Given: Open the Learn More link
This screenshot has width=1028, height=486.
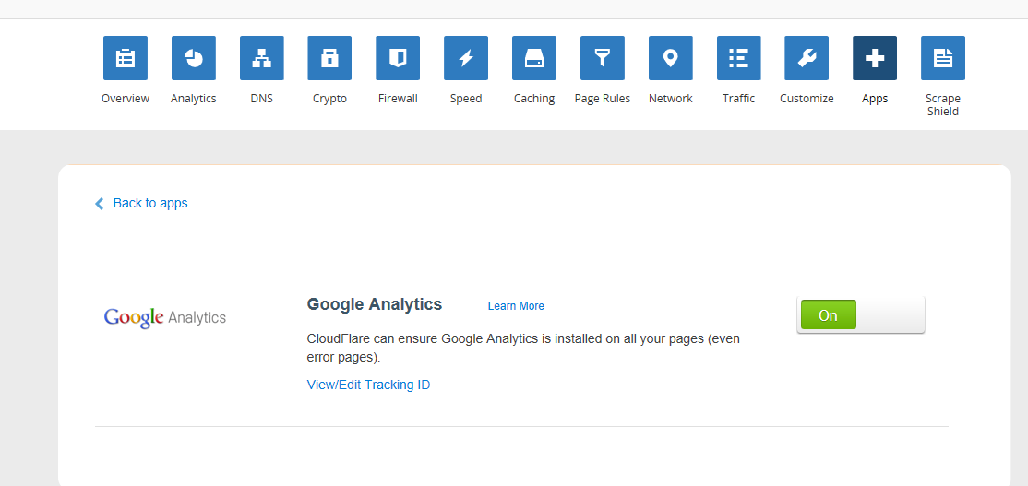Looking at the screenshot, I should (516, 306).
